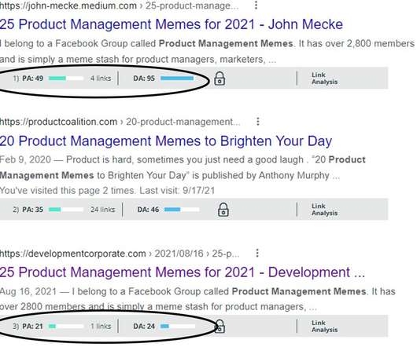Open three-dot menu beside john-mecke.medium.com URL
This screenshot has height=347, width=417.
click(x=256, y=5)
